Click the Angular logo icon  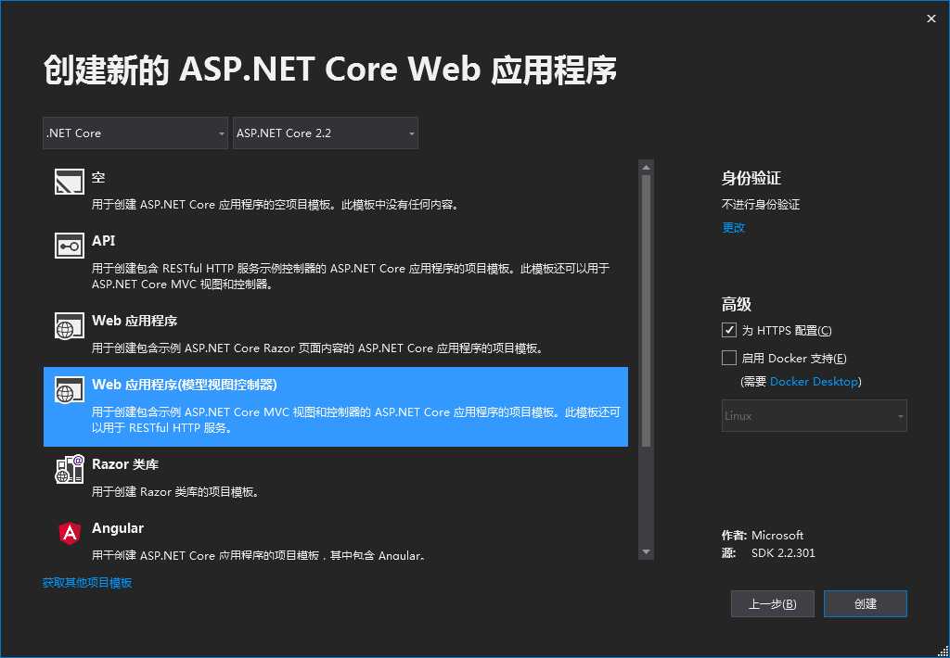coord(70,533)
